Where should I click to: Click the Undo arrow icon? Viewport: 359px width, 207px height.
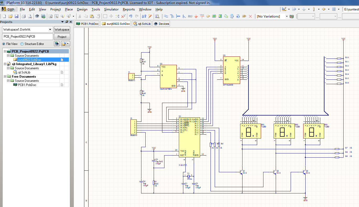tap(130, 16)
